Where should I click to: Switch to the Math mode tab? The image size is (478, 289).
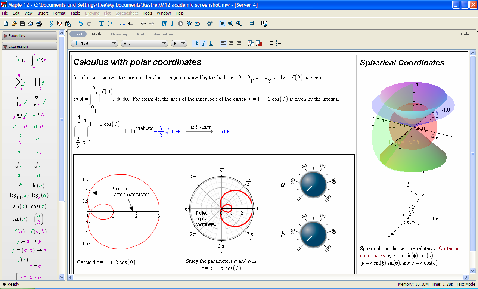tap(97, 34)
